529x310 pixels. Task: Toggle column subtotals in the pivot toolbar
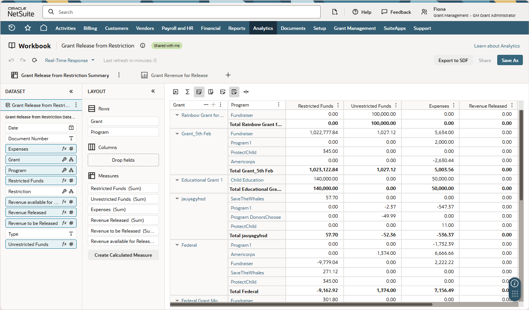coord(211,92)
